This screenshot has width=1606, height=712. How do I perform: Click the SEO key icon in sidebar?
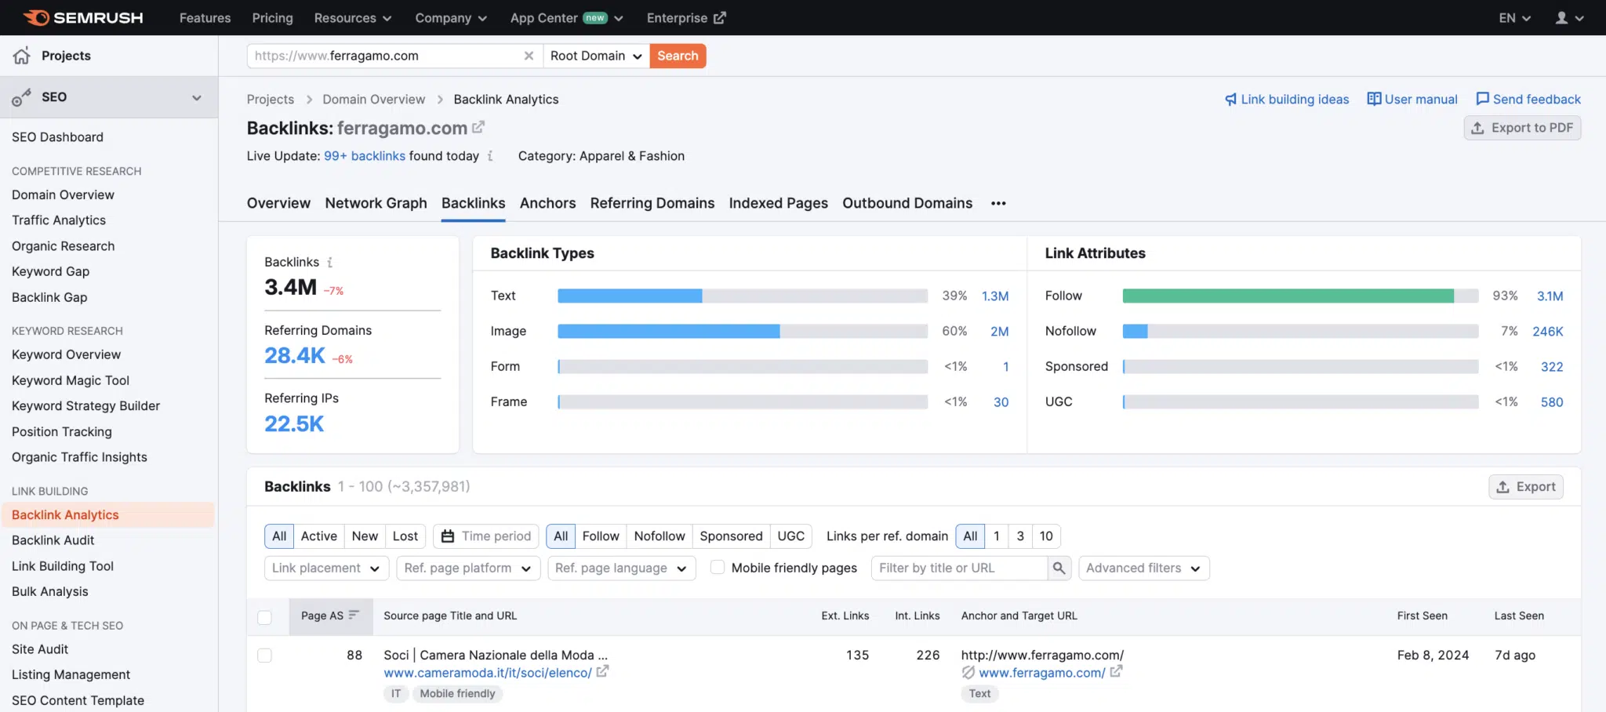click(21, 97)
